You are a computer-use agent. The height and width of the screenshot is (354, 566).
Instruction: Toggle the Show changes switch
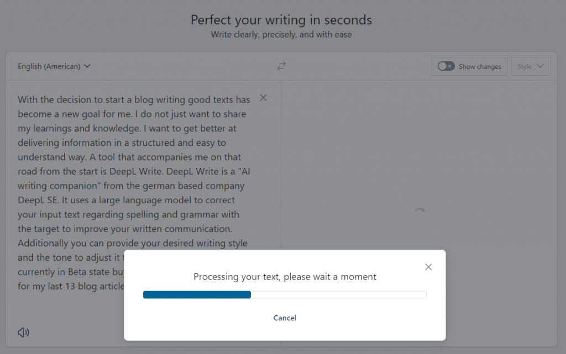pos(446,66)
